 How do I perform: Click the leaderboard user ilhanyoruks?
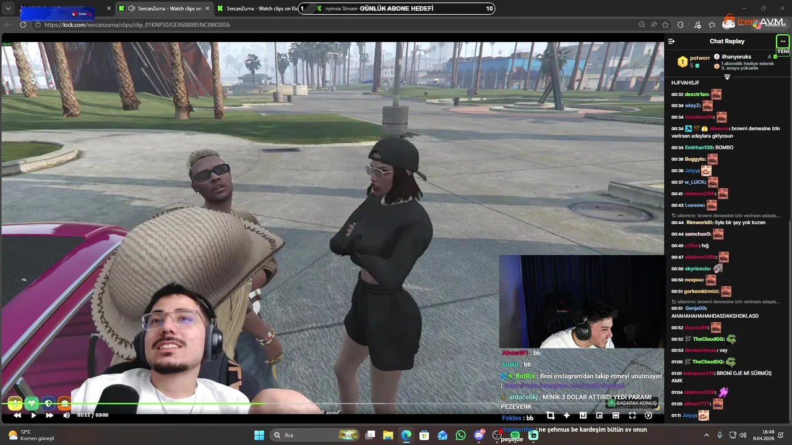pyautogui.click(x=736, y=57)
